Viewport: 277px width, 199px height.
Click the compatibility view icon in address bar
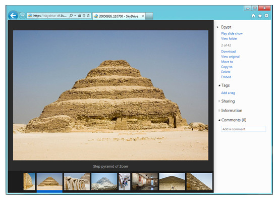click(x=84, y=16)
